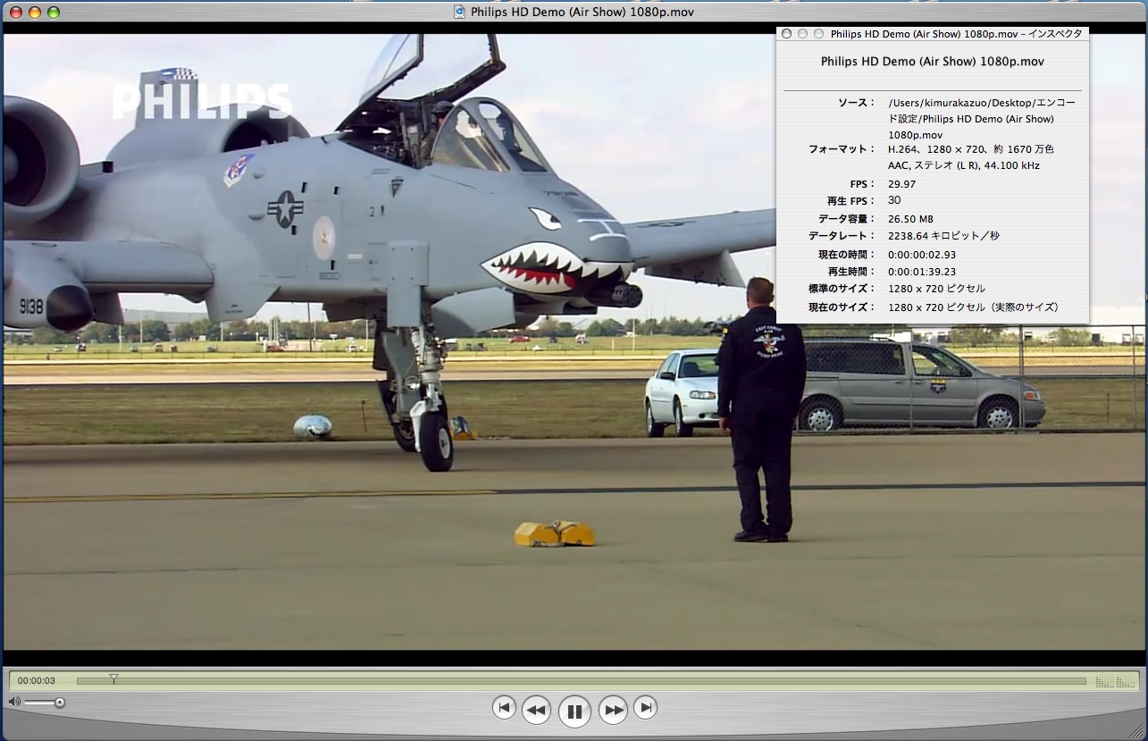Minimize the Inspector panel
Image resolution: width=1148 pixels, height=741 pixels.
click(802, 34)
